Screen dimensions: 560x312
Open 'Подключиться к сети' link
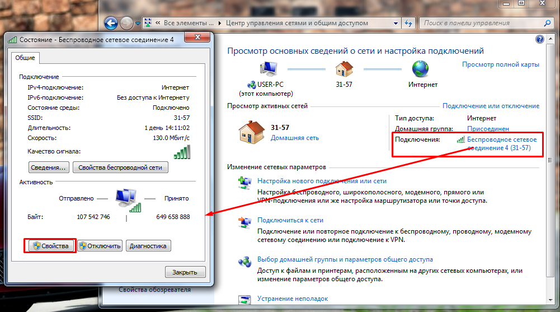click(290, 220)
